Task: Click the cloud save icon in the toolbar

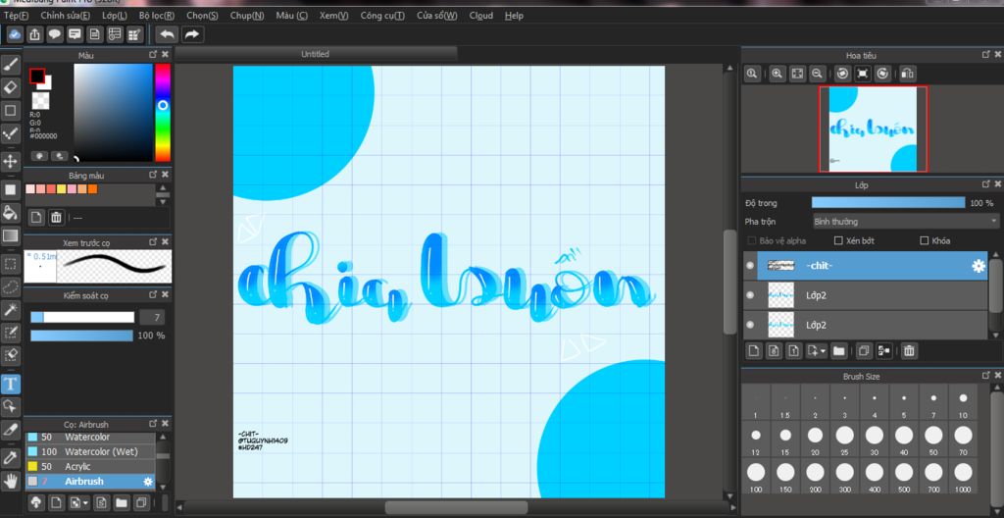Action: [15, 34]
